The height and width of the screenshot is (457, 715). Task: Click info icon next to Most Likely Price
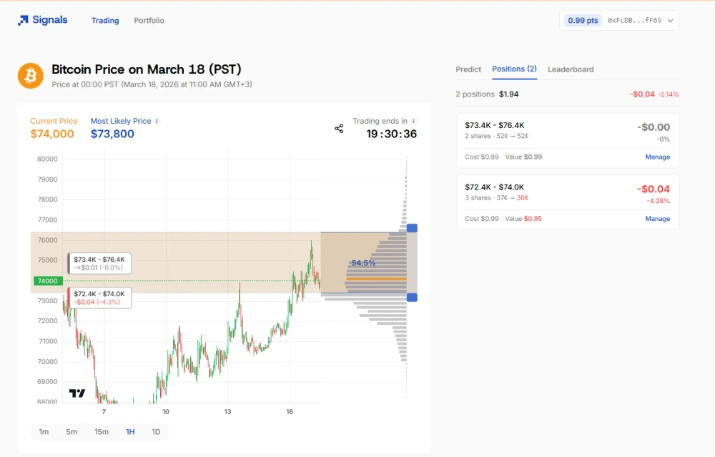(x=157, y=122)
